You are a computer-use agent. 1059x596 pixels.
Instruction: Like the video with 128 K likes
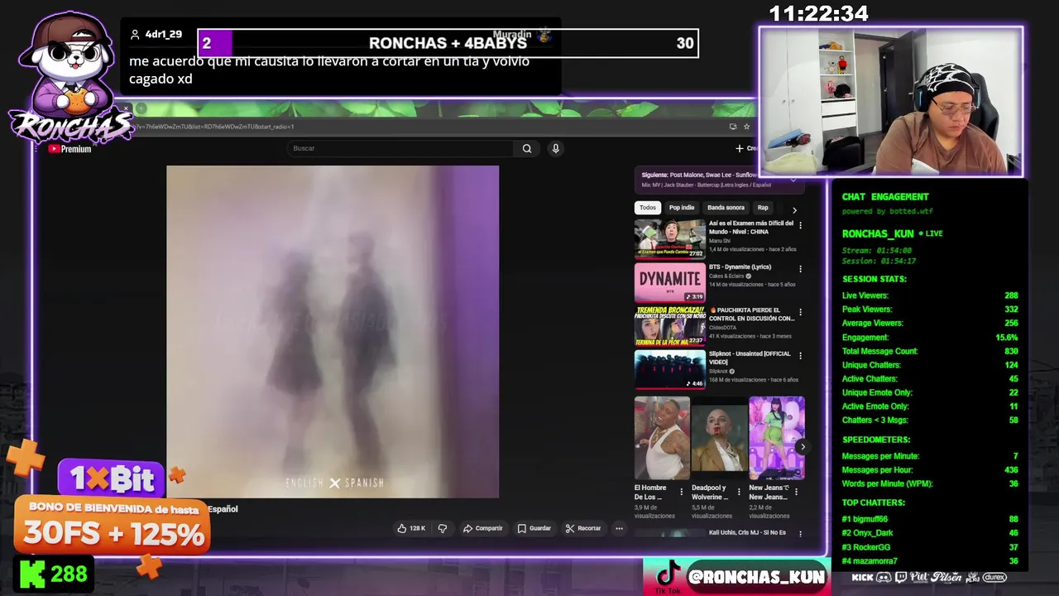tap(411, 528)
